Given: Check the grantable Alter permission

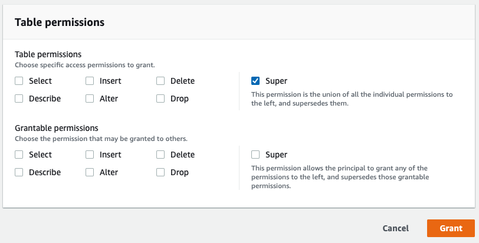Looking at the screenshot, I should 90,172.
